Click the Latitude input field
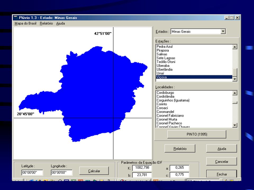 tap(32, 172)
